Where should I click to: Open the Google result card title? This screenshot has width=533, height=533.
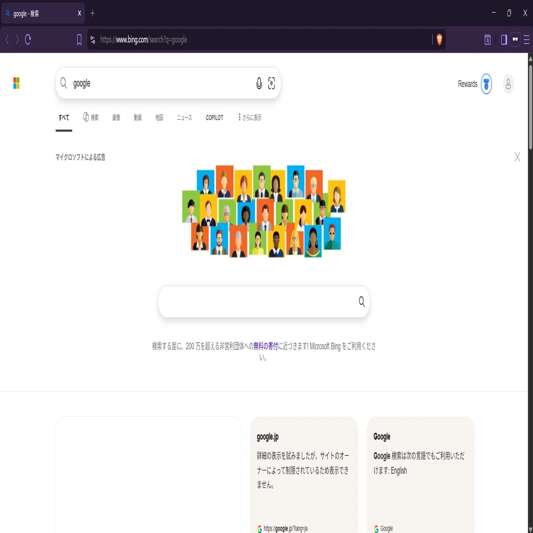[x=382, y=436]
